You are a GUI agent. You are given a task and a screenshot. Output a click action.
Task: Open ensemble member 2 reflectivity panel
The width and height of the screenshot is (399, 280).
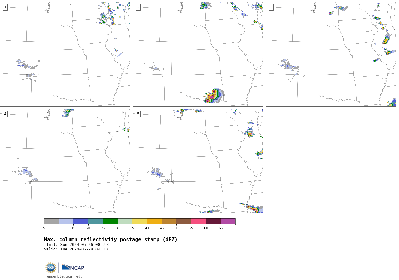click(198, 54)
